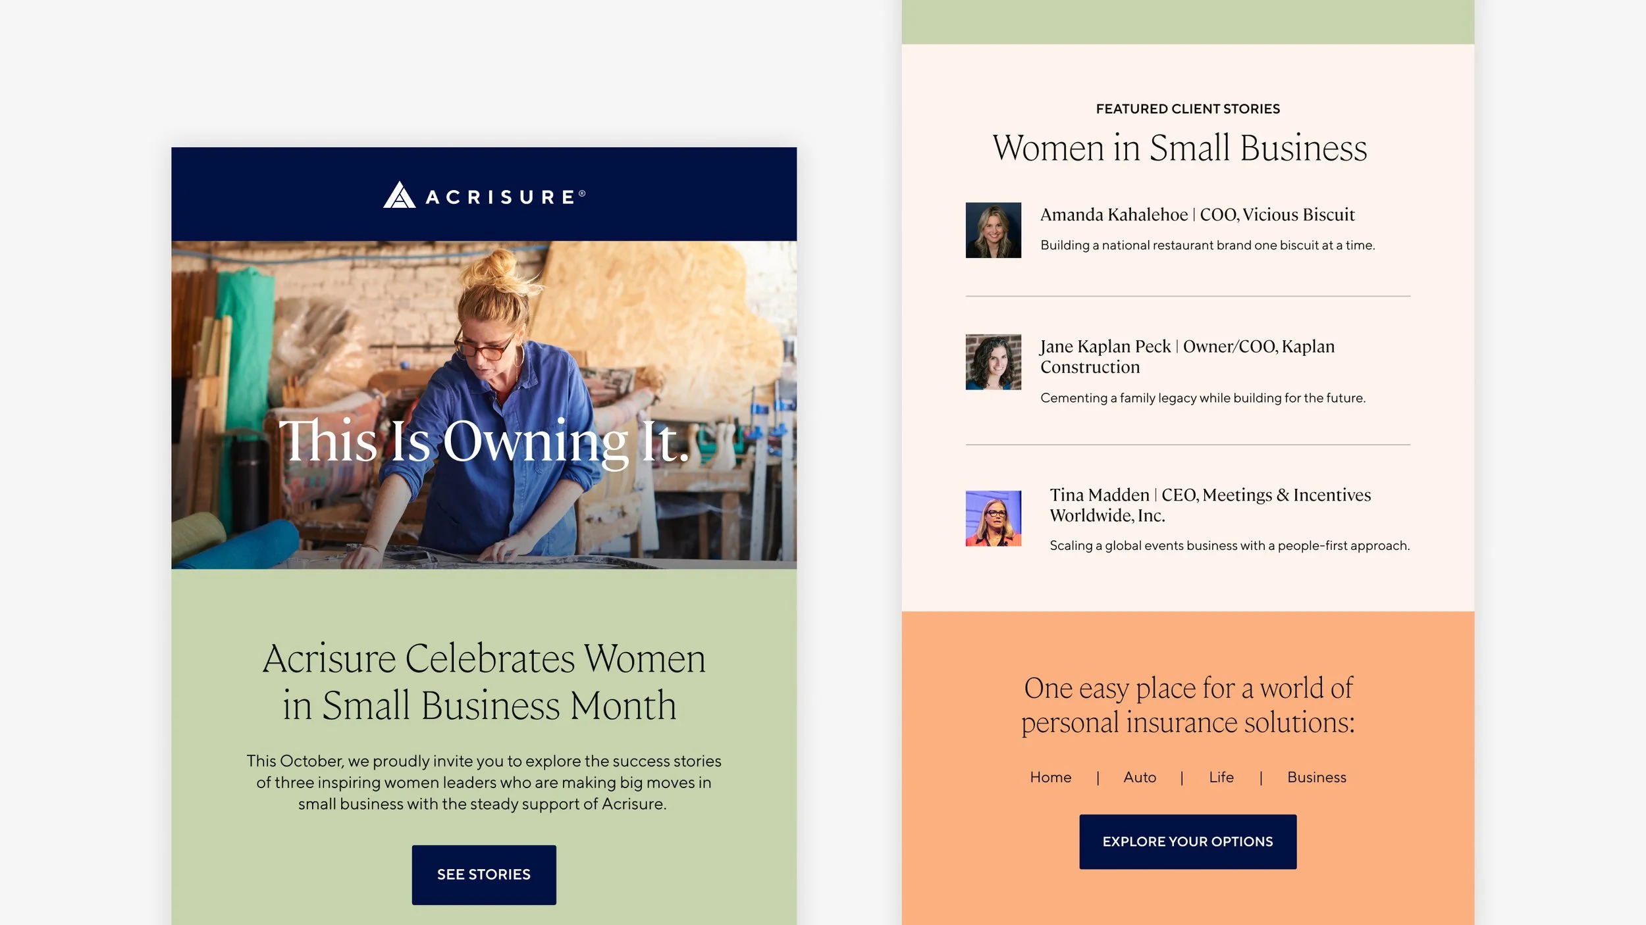Click the Explore Your Options button
This screenshot has width=1646, height=925.
coord(1188,841)
